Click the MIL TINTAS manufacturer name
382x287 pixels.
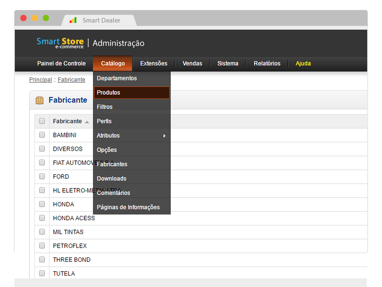[x=68, y=232]
